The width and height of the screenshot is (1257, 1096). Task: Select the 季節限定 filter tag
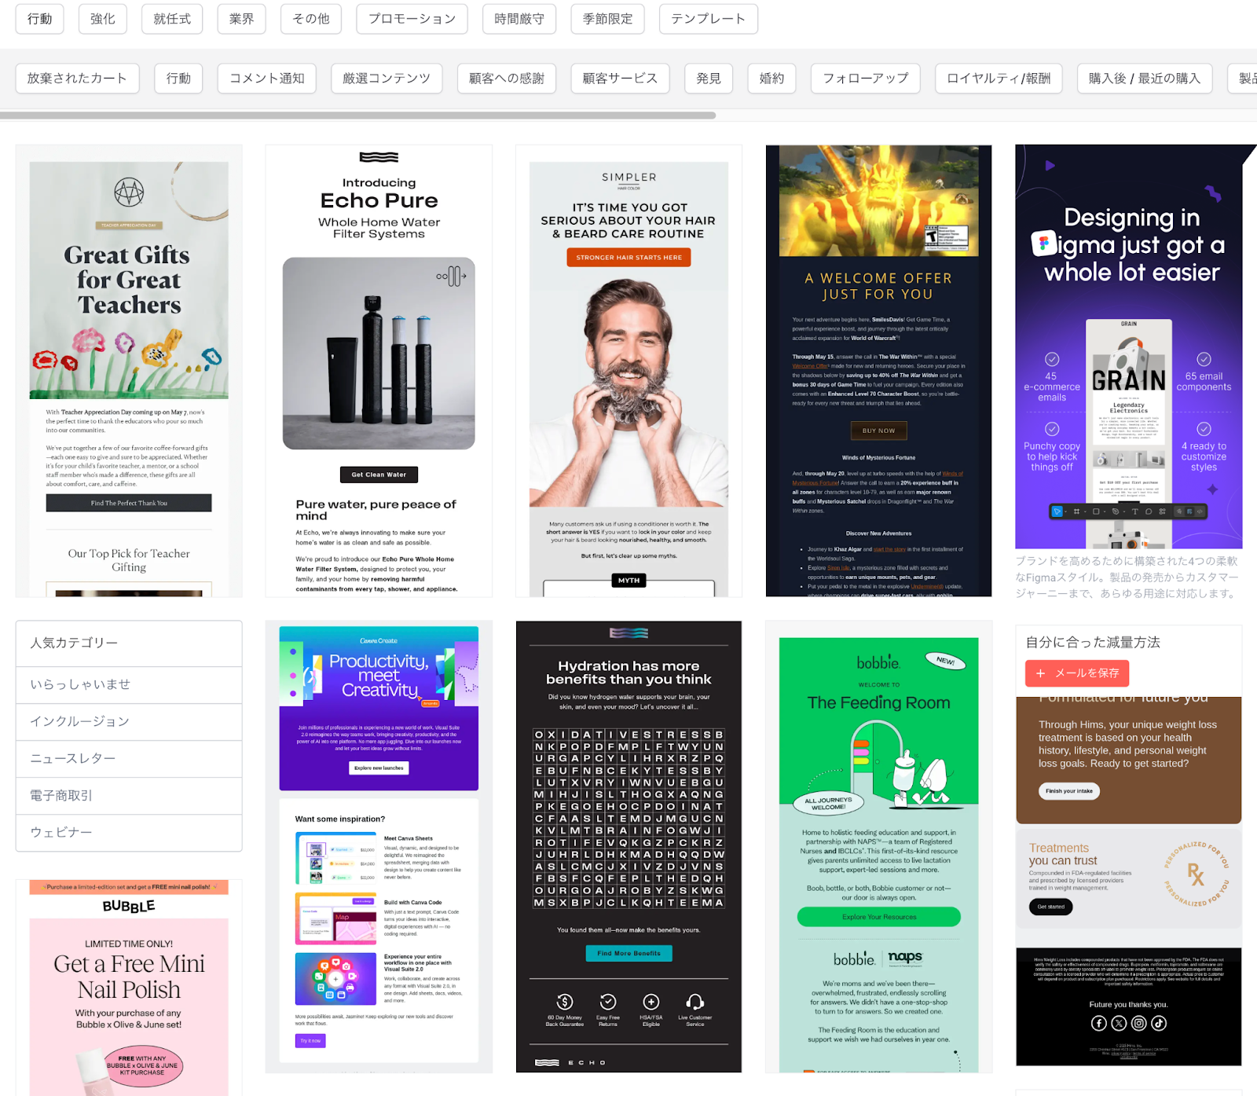click(x=607, y=19)
